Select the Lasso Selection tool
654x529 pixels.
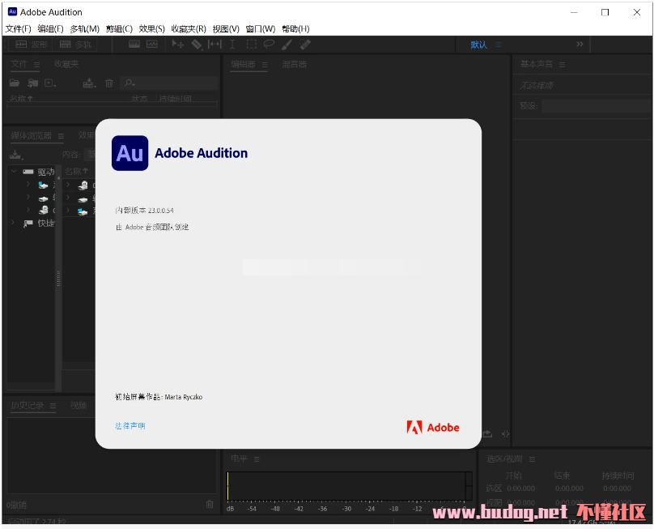tap(269, 45)
